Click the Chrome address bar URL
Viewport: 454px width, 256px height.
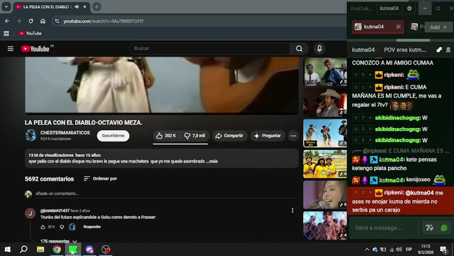tap(103, 21)
